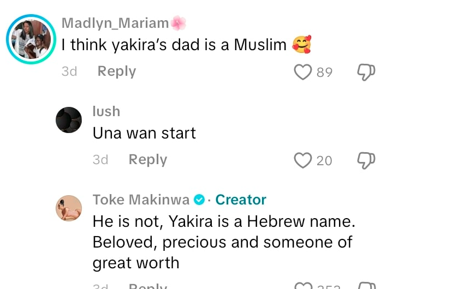Like Madlyn_Mariam's comment with the heart

[x=302, y=72]
